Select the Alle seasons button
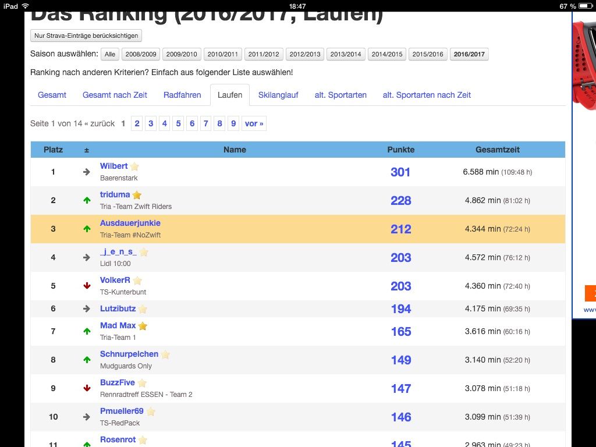 point(109,54)
